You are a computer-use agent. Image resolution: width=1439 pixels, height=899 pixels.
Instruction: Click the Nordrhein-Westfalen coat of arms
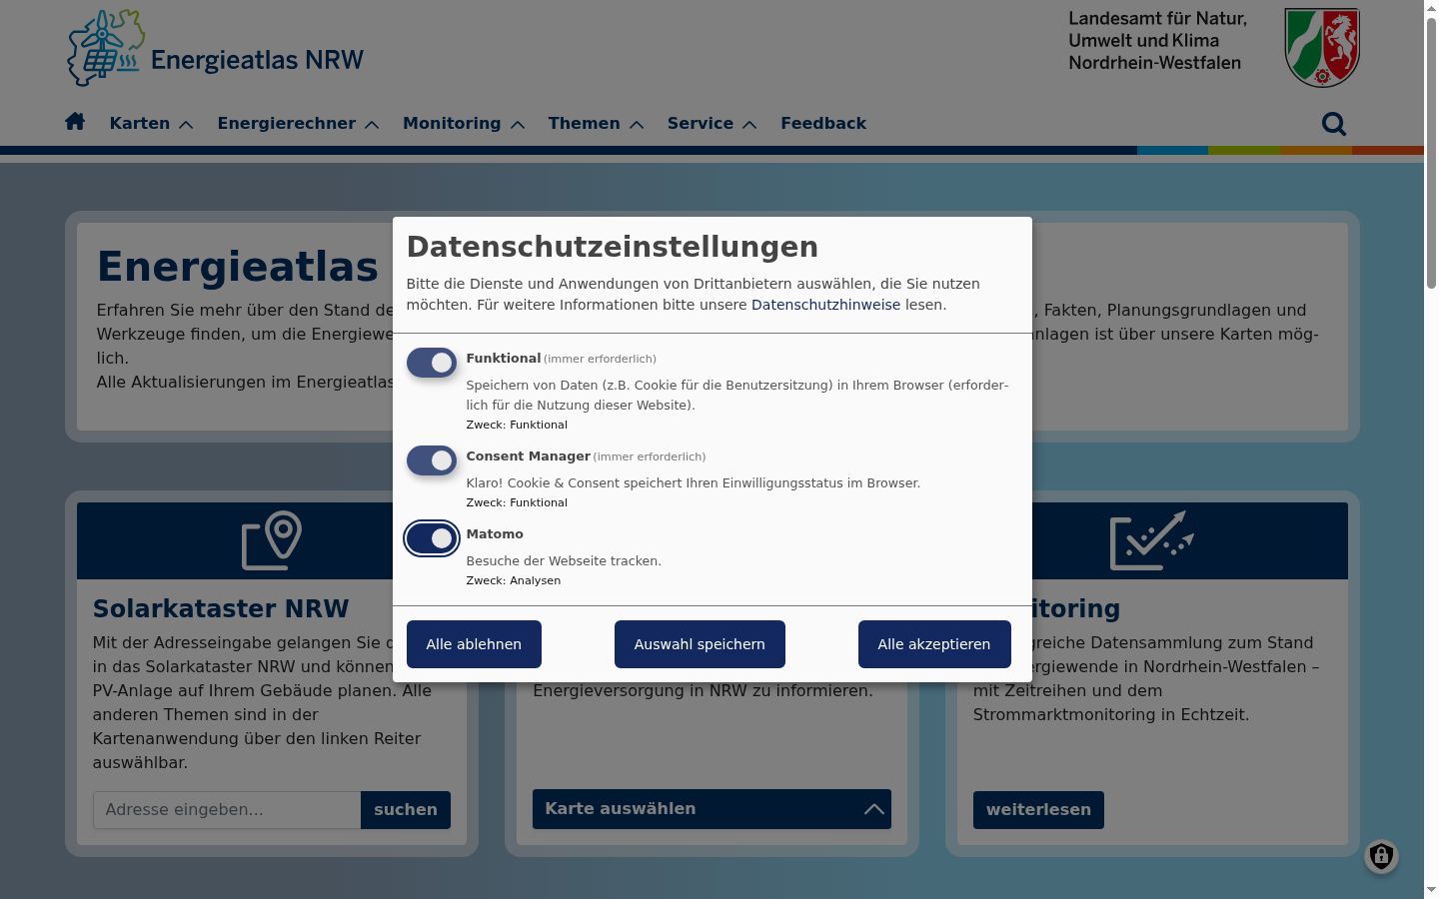pyautogui.click(x=1322, y=48)
